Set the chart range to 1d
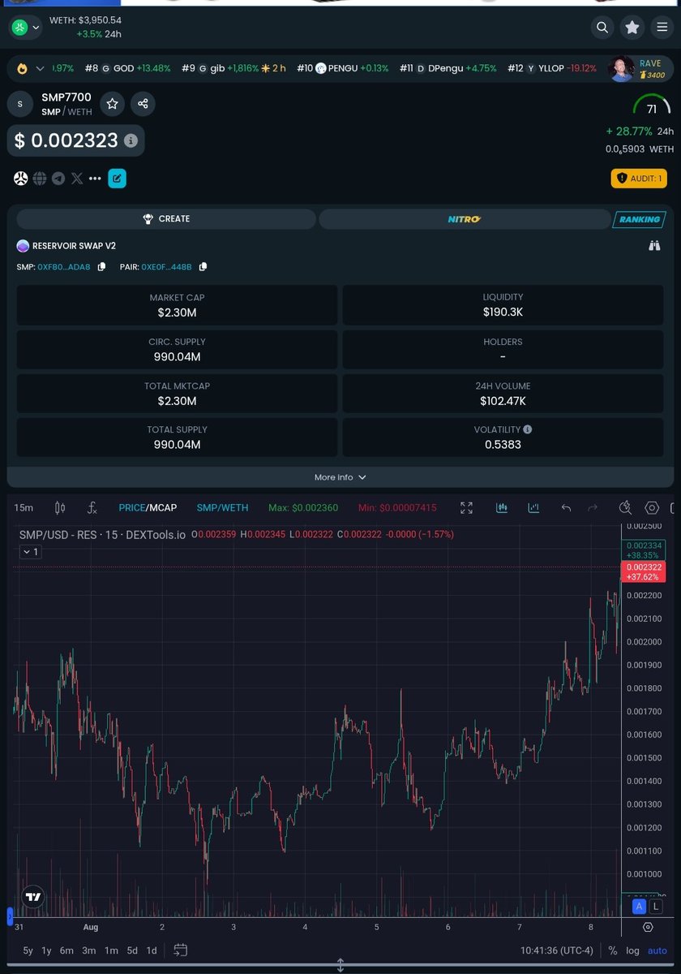The image size is (681, 974). coord(152,950)
